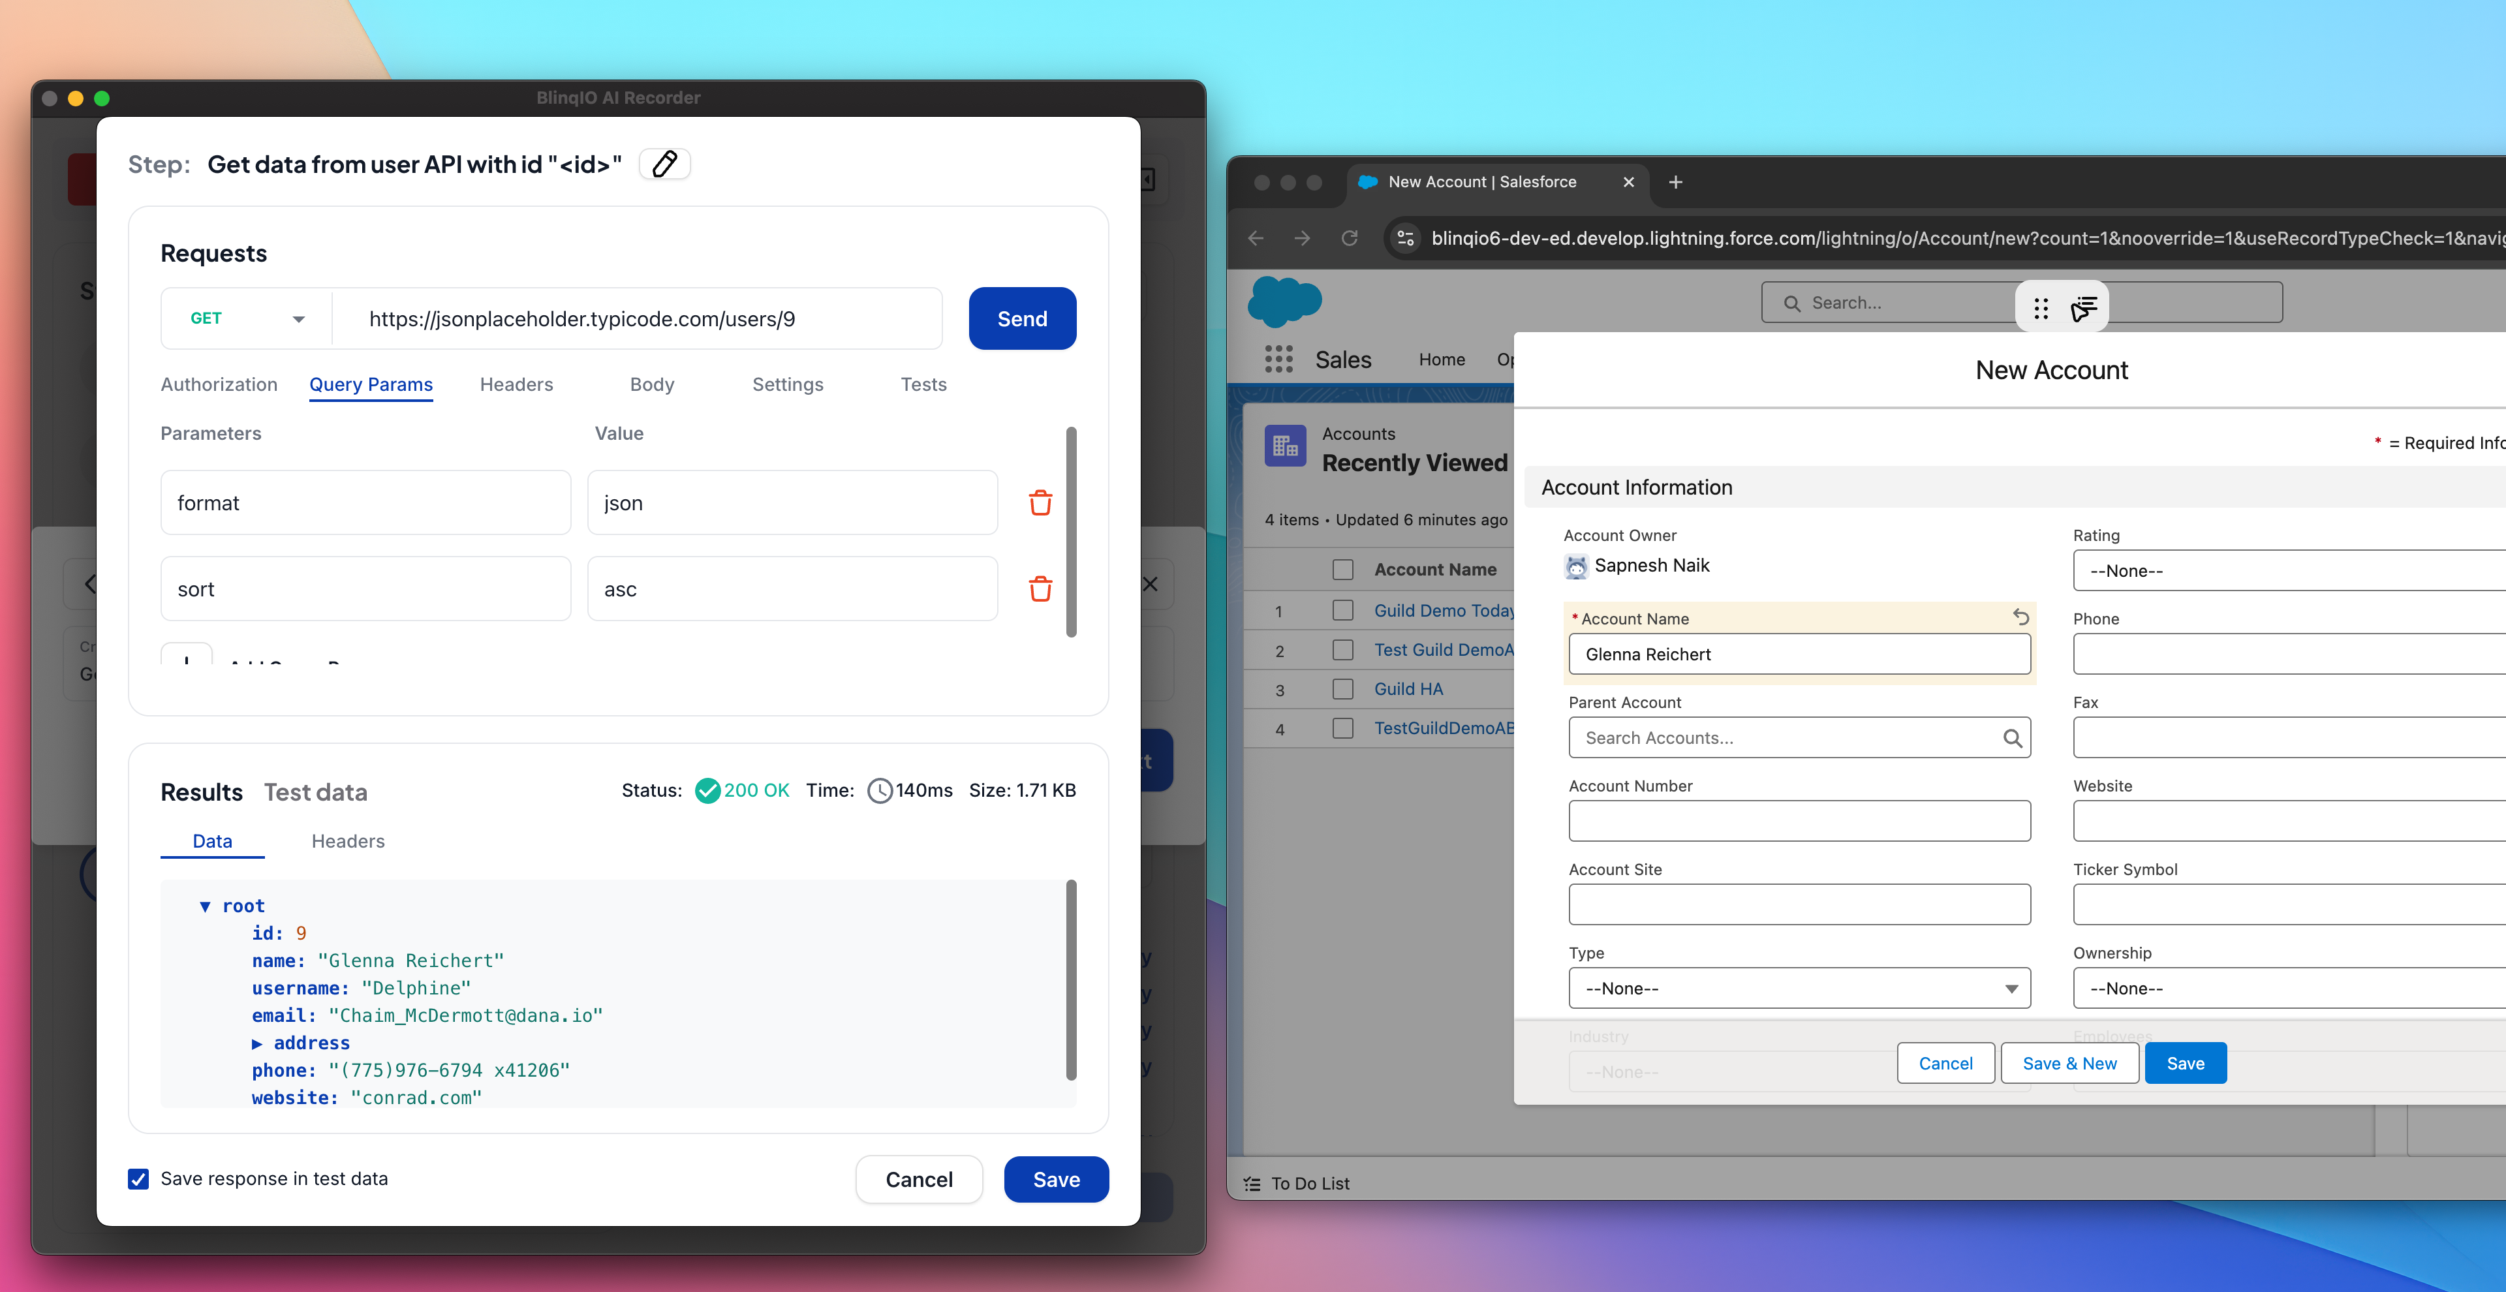
Task: Toggle Save response in test data checkbox
Action: tap(138, 1179)
